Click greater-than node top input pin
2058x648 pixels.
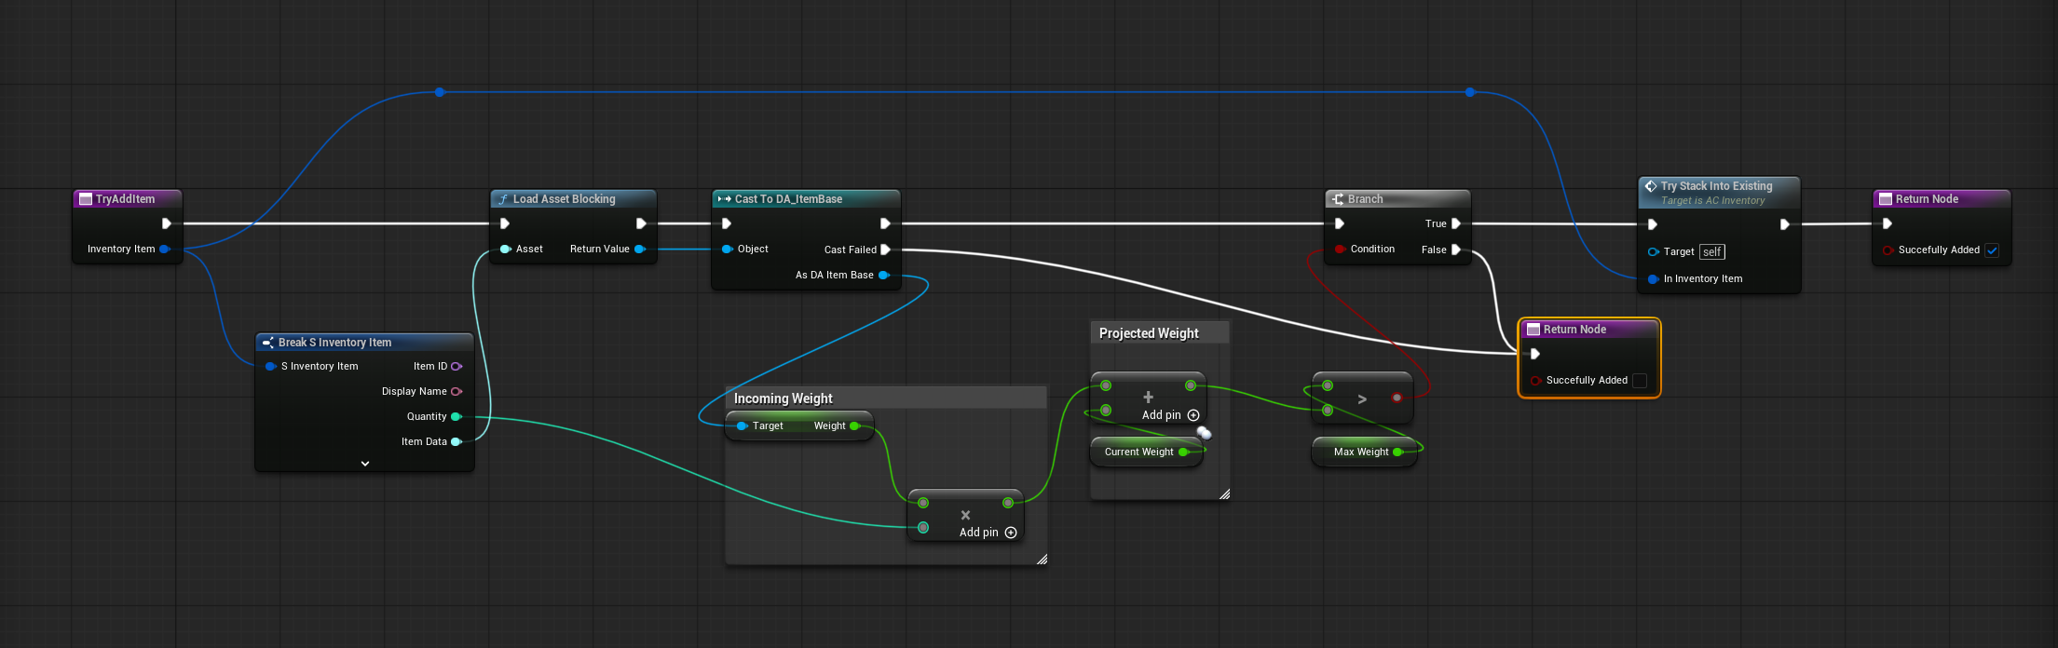(1328, 385)
